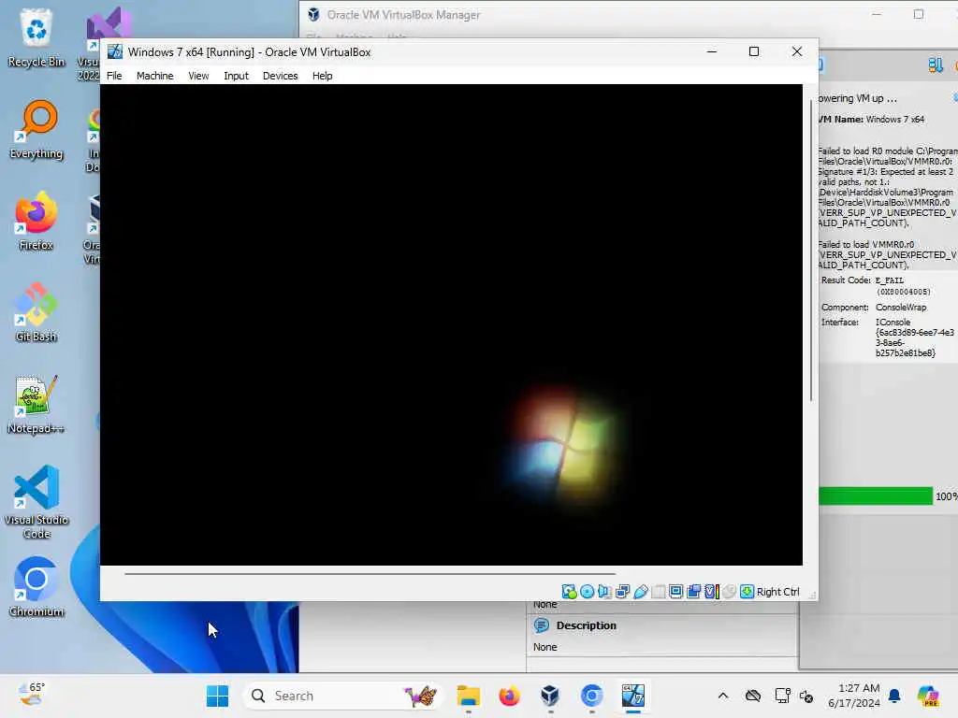Click the network adapters indicator icon
Viewport: 958px width, 718px height.
pyautogui.click(x=622, y=592)
